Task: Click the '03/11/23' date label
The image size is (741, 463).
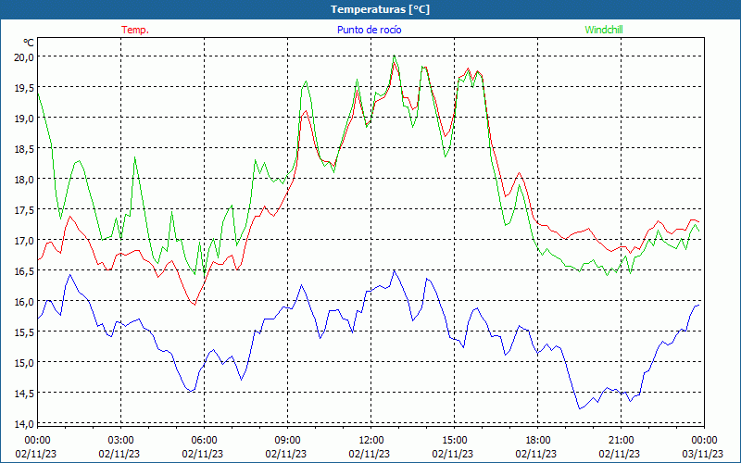Action: tap(703, 454)
